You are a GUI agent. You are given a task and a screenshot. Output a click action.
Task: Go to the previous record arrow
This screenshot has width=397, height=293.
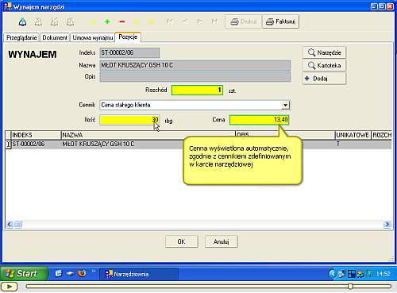coord(185,21)
